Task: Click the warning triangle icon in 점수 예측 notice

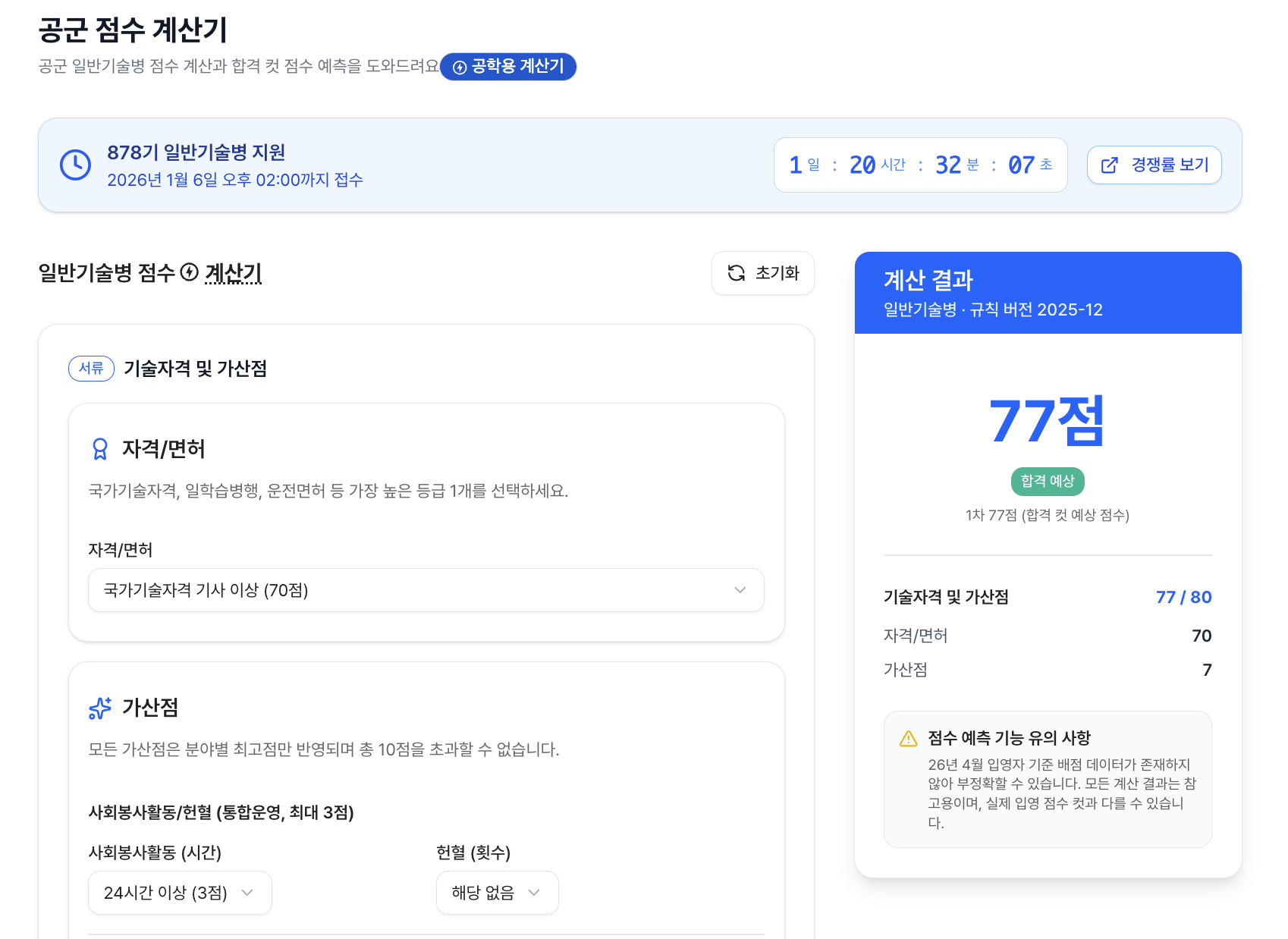Action: click(908, 739)
